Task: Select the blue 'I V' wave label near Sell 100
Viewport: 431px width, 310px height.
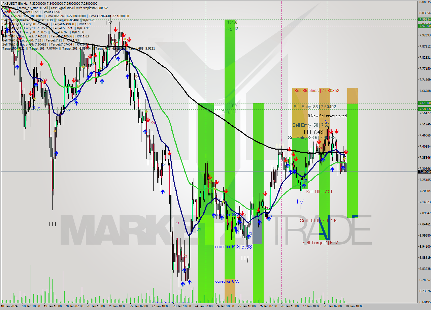Action: point(300,201)
